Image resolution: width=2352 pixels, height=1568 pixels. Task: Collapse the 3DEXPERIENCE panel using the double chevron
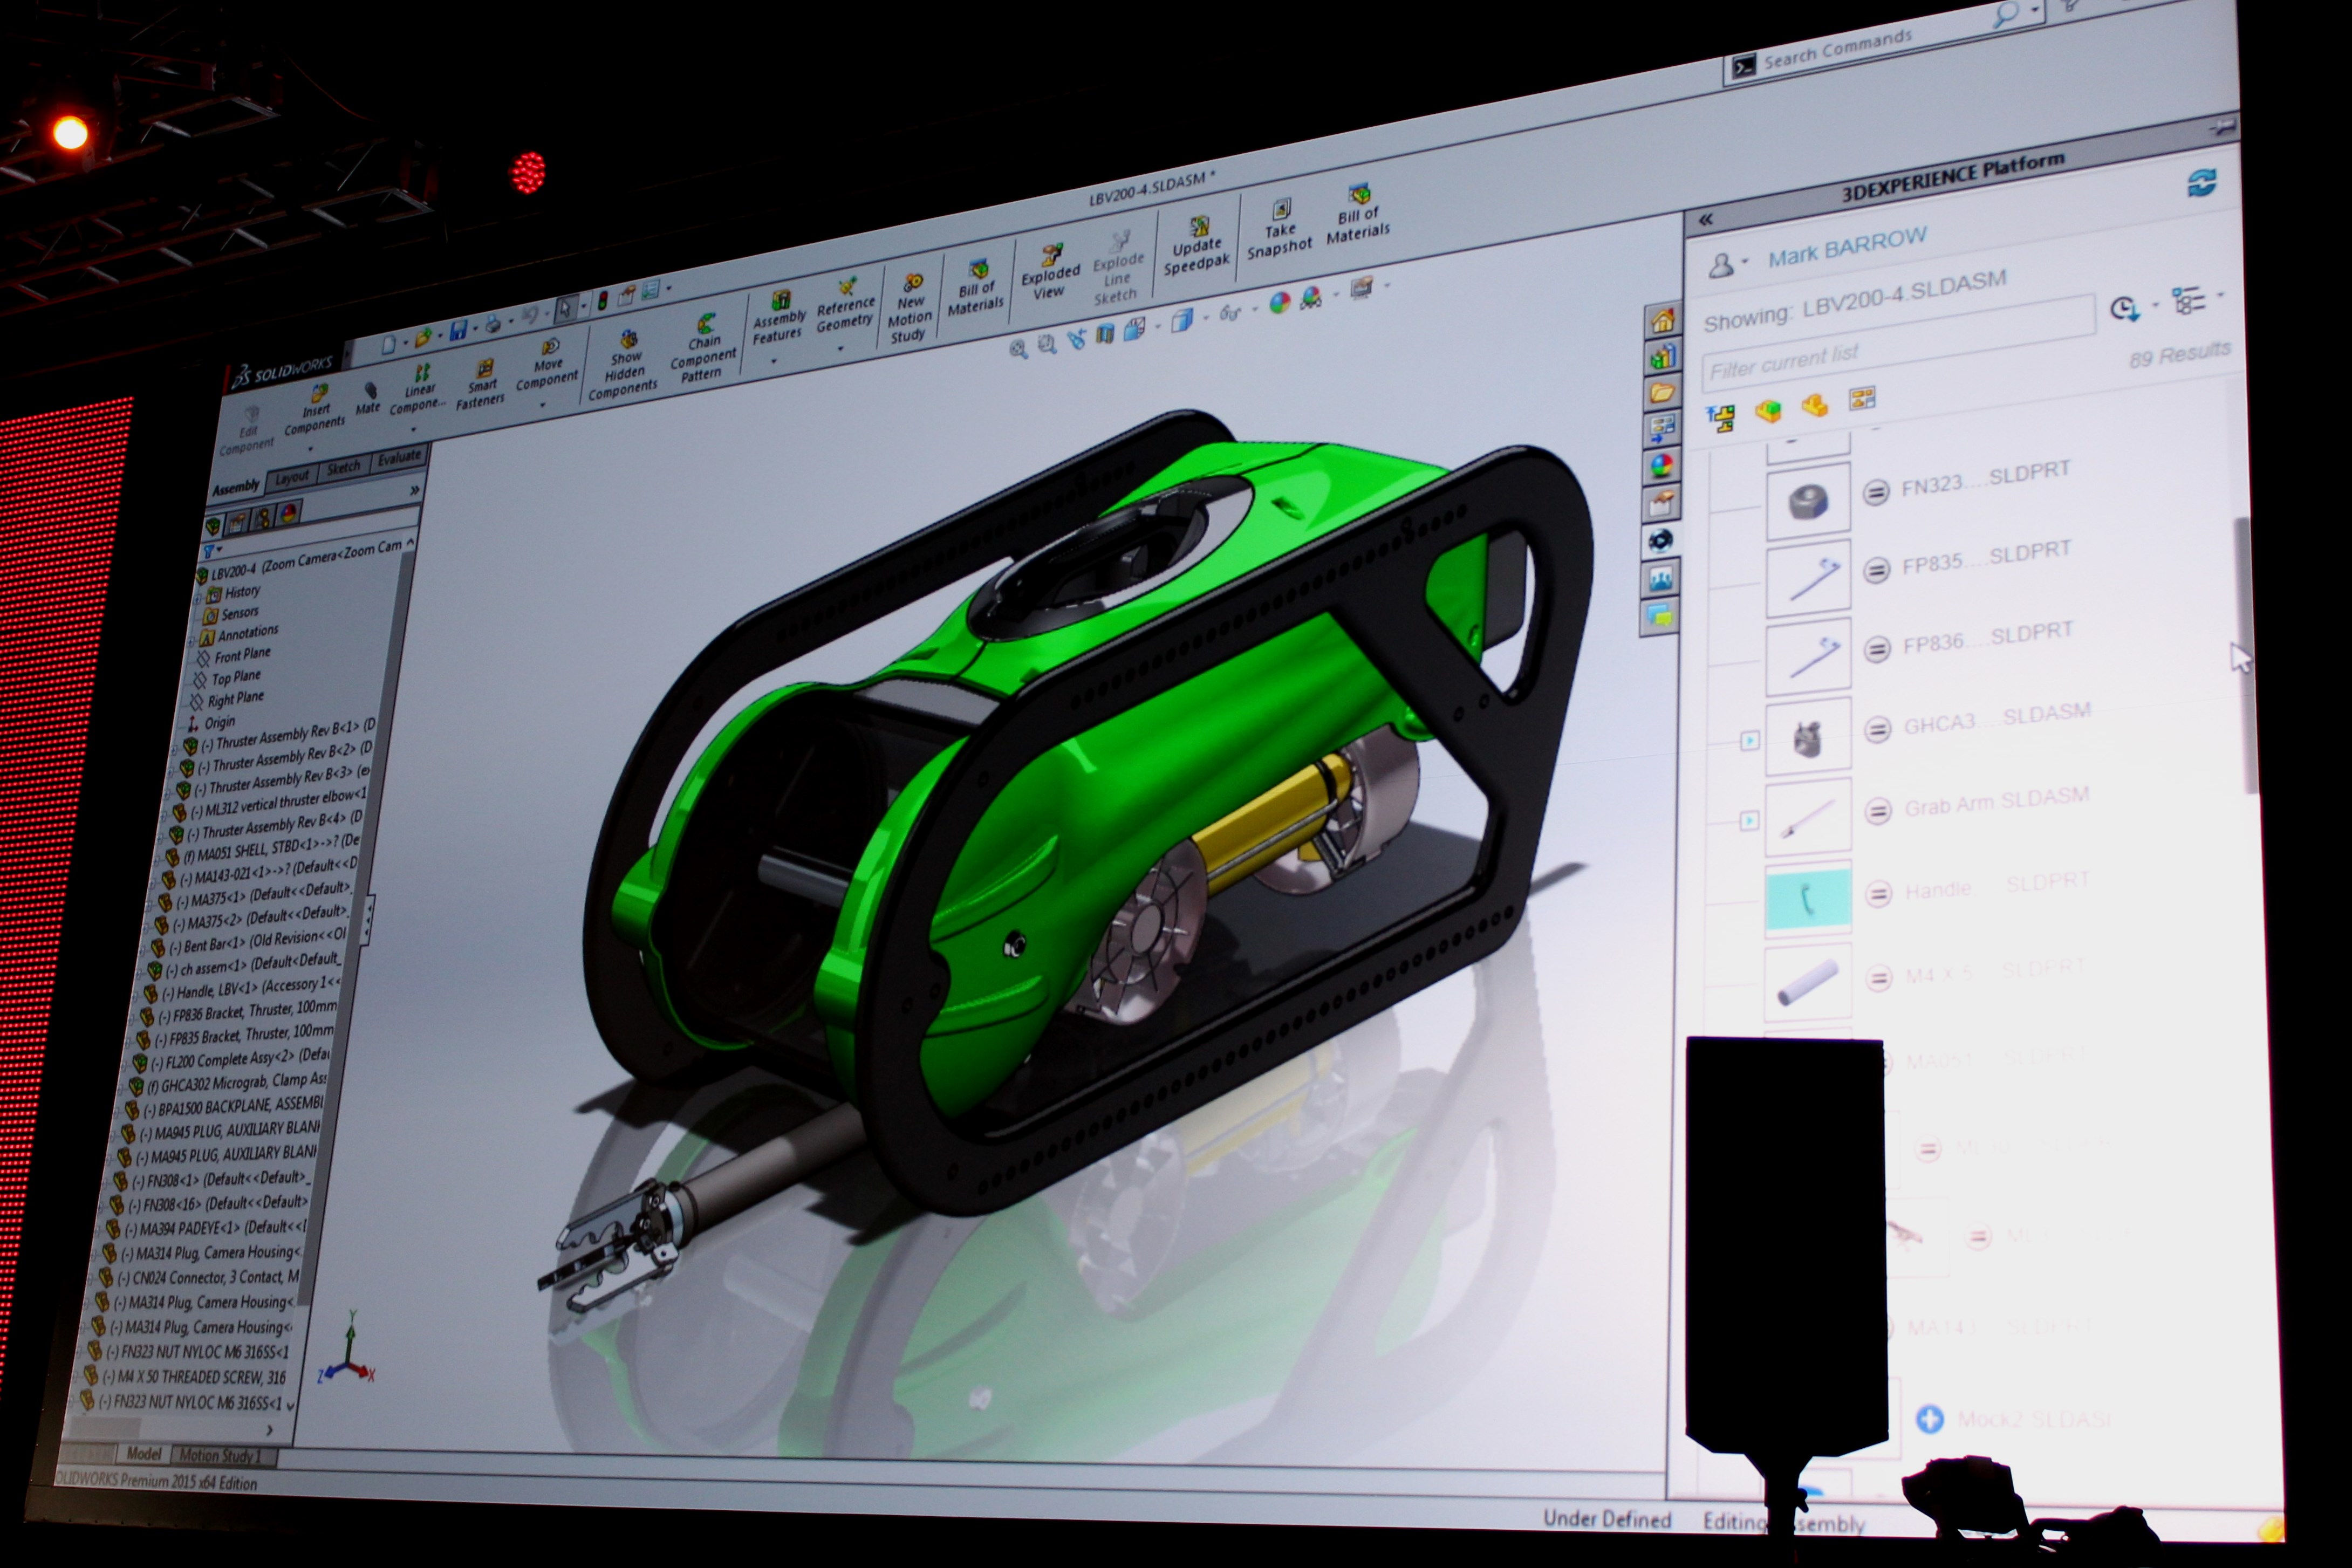pos(1706,220)
